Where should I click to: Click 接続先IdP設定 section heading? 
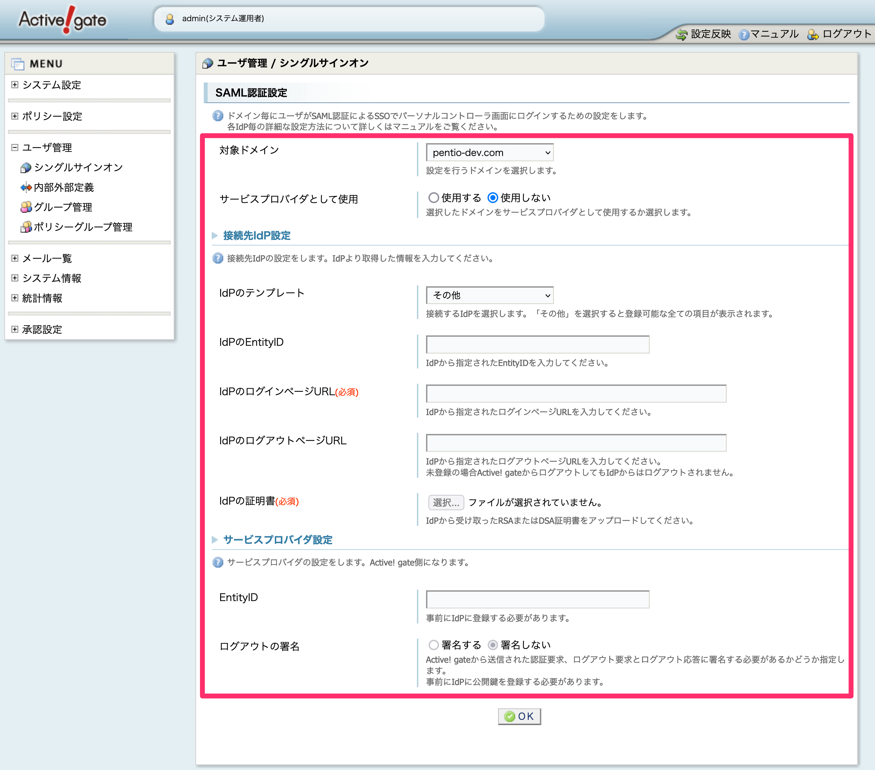point(257,235)
